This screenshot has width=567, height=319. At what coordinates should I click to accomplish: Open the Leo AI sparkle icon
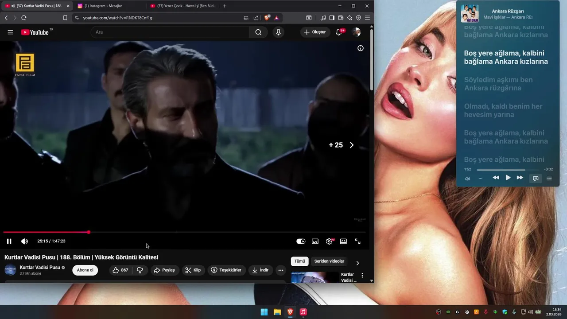point(350,18)
